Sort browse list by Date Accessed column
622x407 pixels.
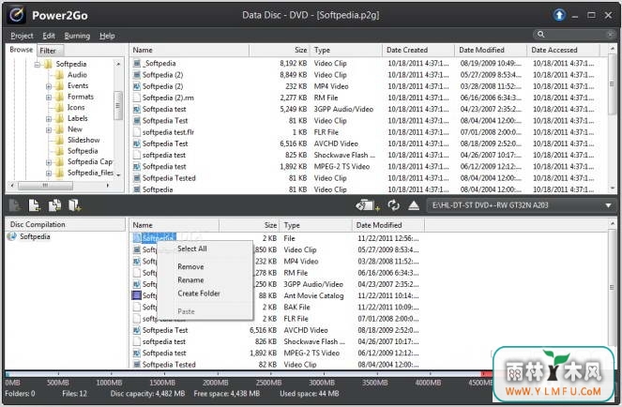point(563,50)
